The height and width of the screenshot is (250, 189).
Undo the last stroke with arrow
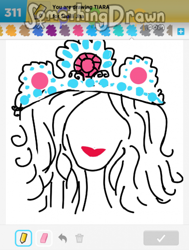point(63,238)
